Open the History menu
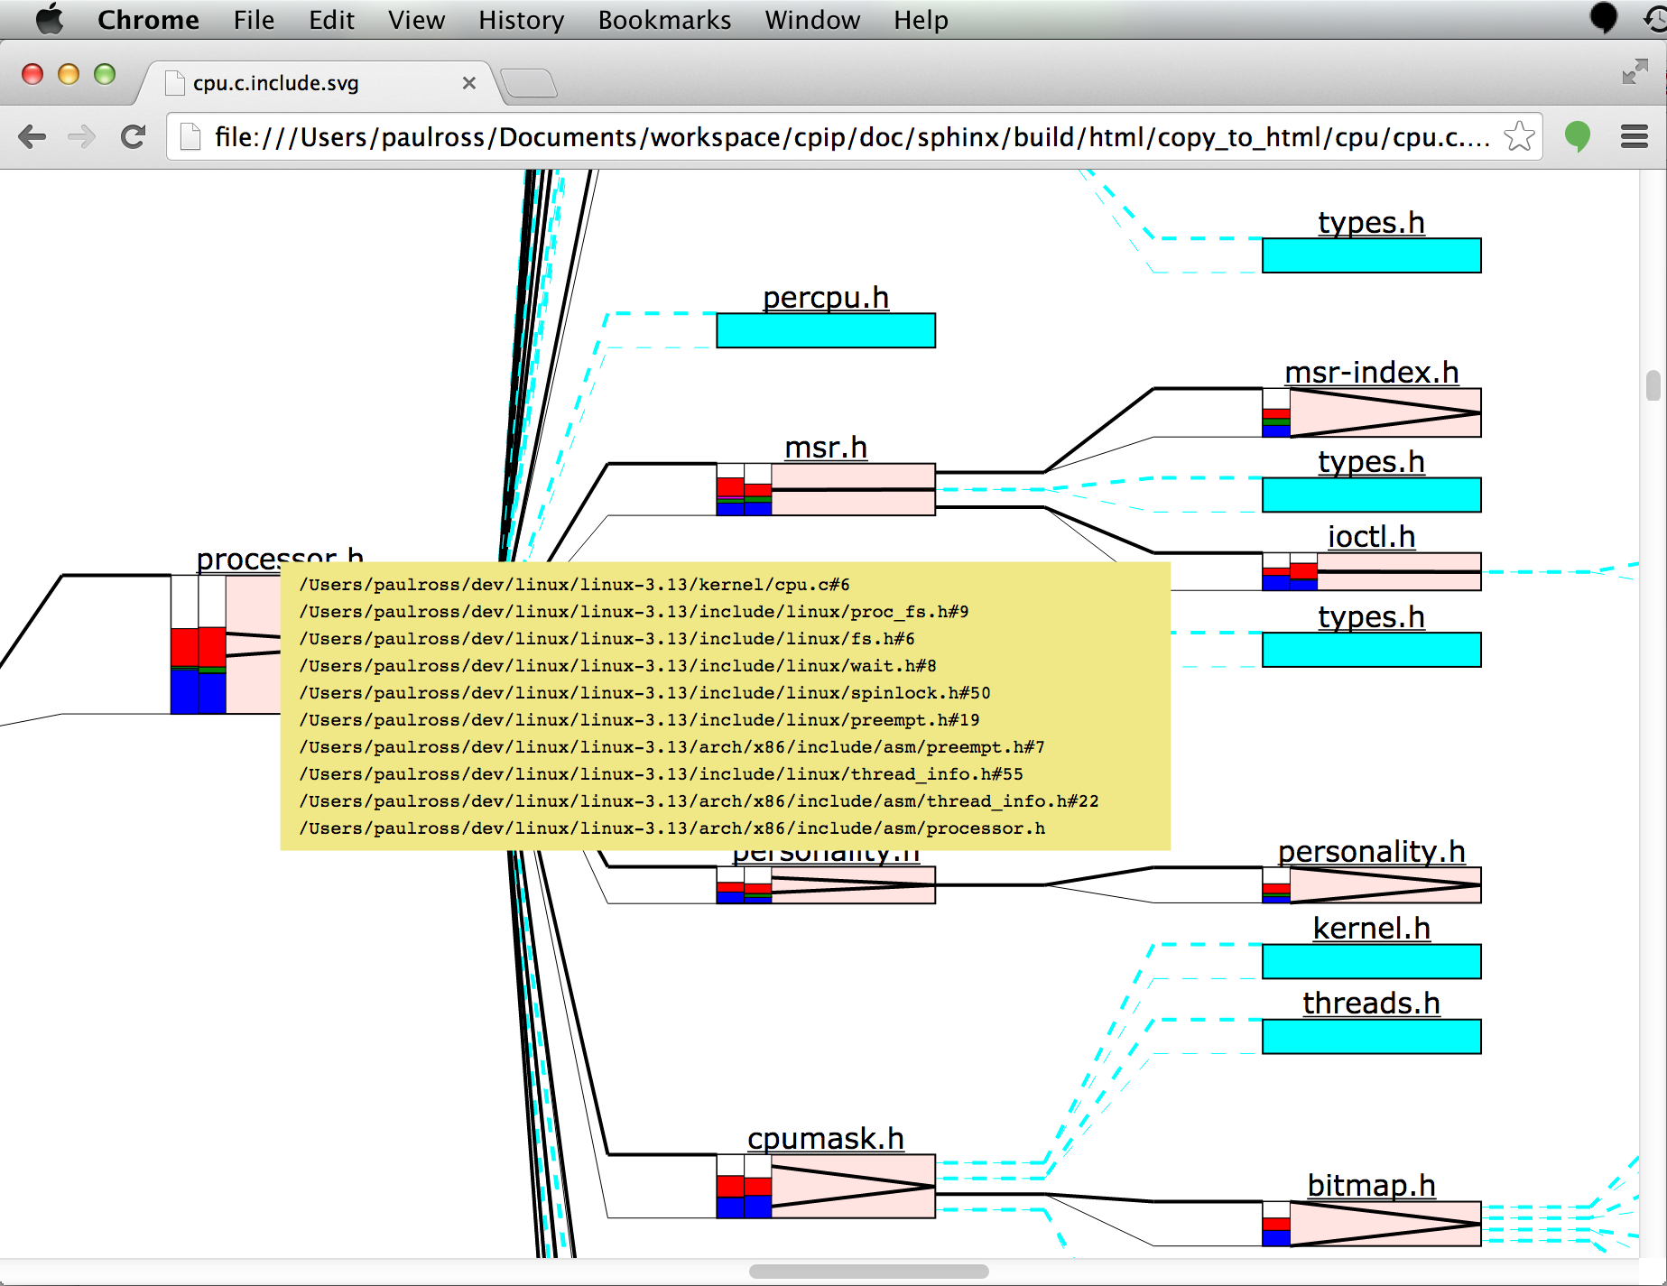 521,20
